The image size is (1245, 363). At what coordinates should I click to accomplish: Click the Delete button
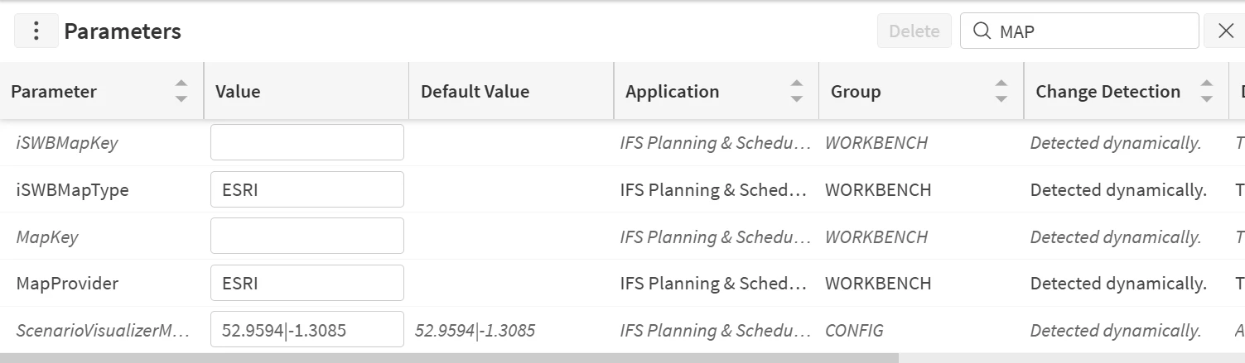click(x=914, y=31)
